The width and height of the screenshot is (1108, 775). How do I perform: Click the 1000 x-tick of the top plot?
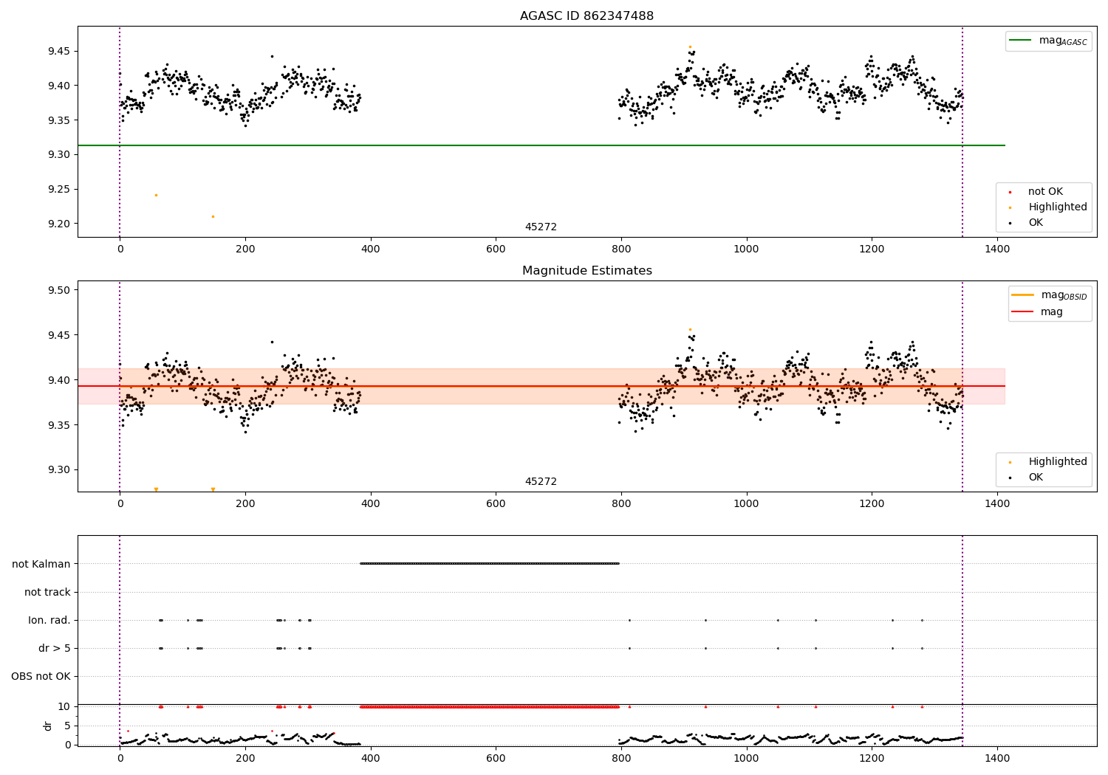click(x=747, y=249)
